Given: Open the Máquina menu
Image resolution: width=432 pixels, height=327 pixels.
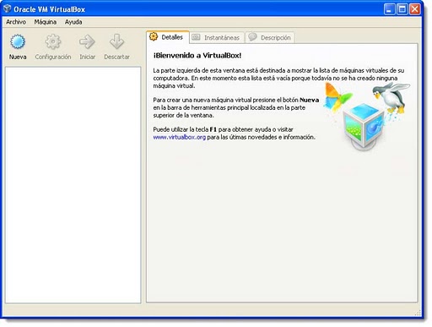Looking at the screenshot, I should click(46, 22).
